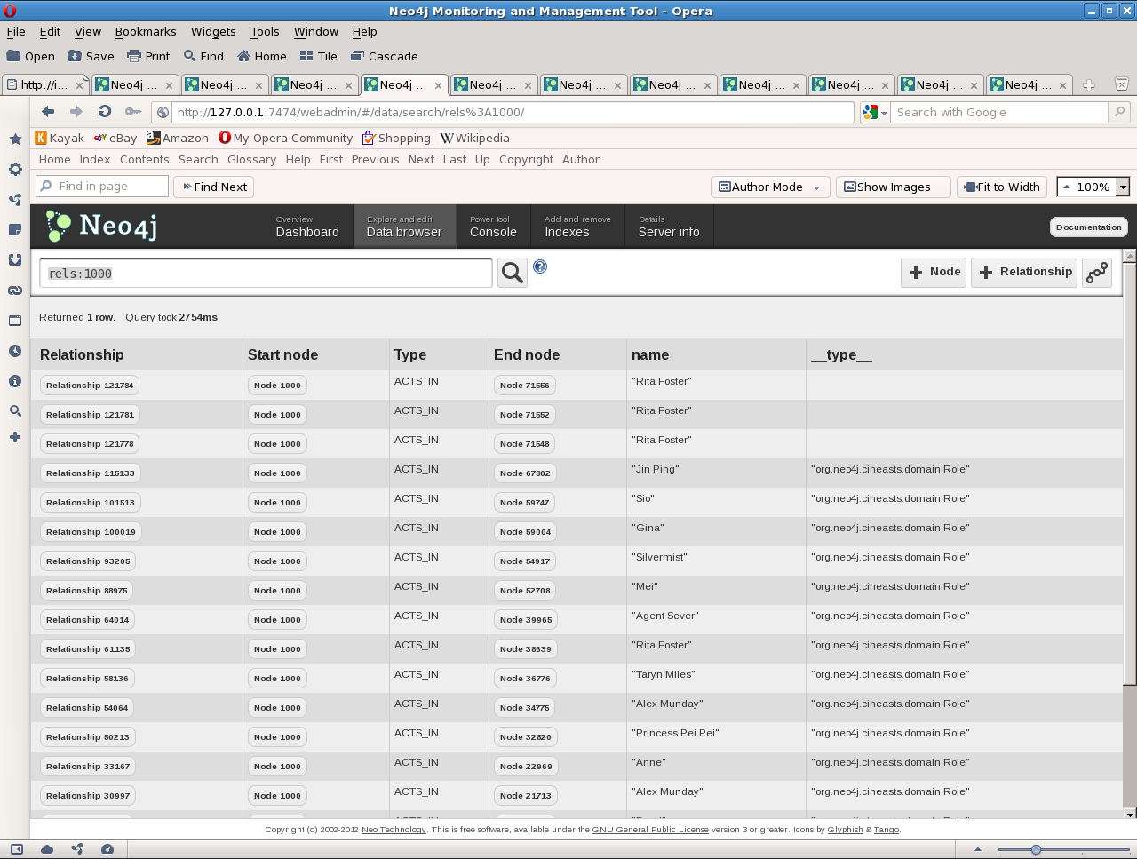Toggle the Opera side panel button in status bar
Image resolution: width=1137 pixels, height=859 pixels.
[x=16, y=849]
